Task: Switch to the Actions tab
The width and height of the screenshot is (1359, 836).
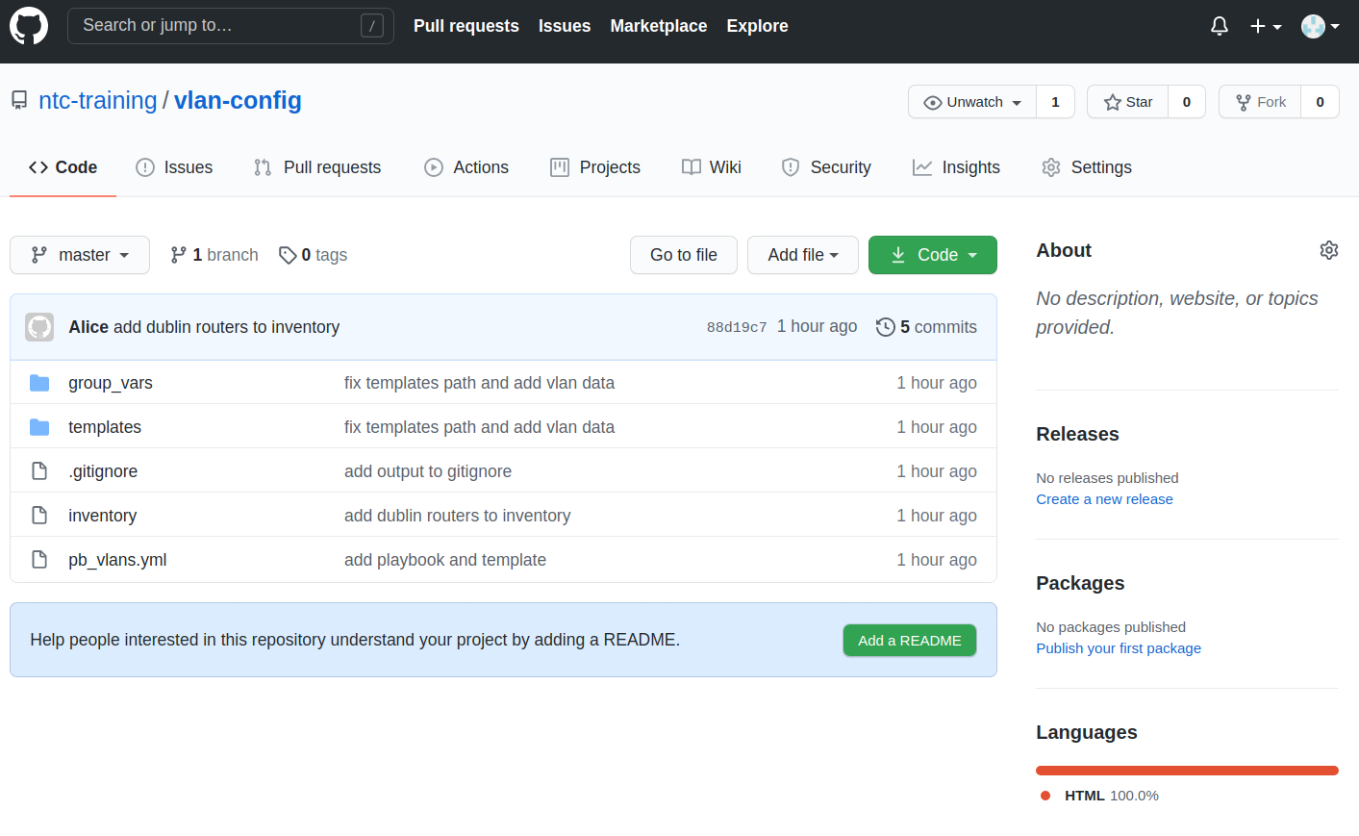Action: tap(466, 167)
